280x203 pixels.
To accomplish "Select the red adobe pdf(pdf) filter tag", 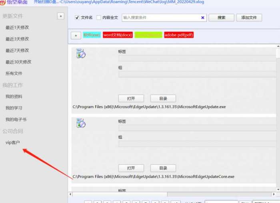I will pos(179,35).
